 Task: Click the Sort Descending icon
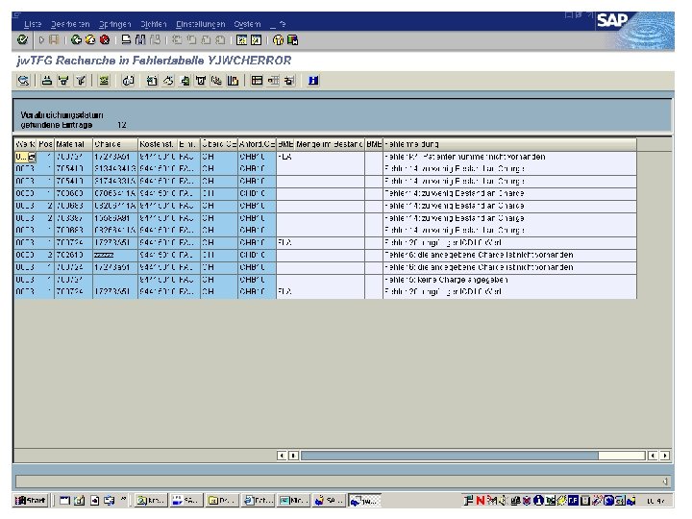coord(63,81)
